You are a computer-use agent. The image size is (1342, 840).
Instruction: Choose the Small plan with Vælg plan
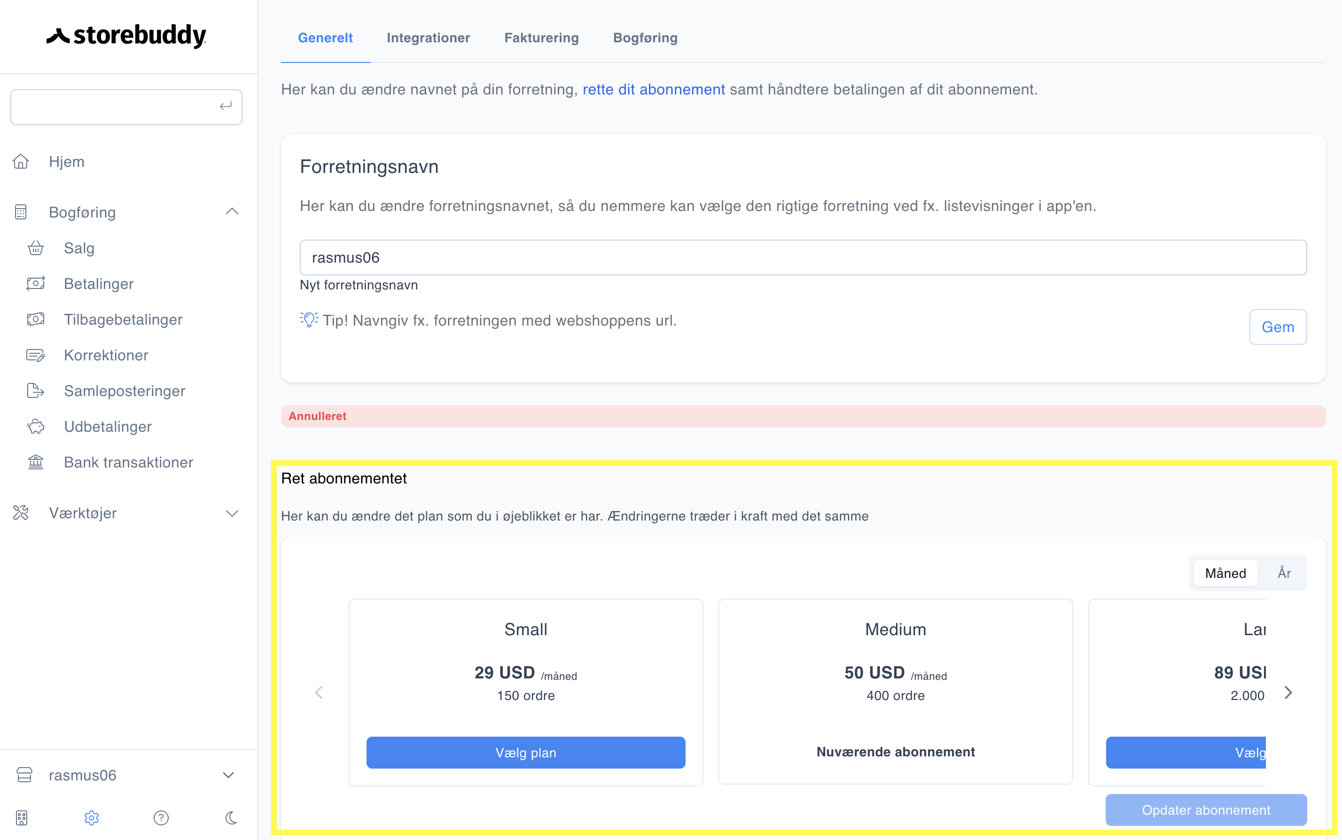[x=526, y=752]
